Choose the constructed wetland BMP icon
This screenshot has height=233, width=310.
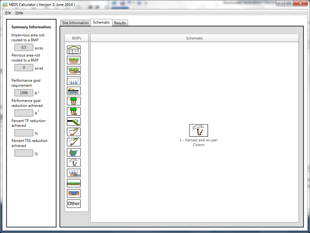pyautogui.click(x=74, y=183)
